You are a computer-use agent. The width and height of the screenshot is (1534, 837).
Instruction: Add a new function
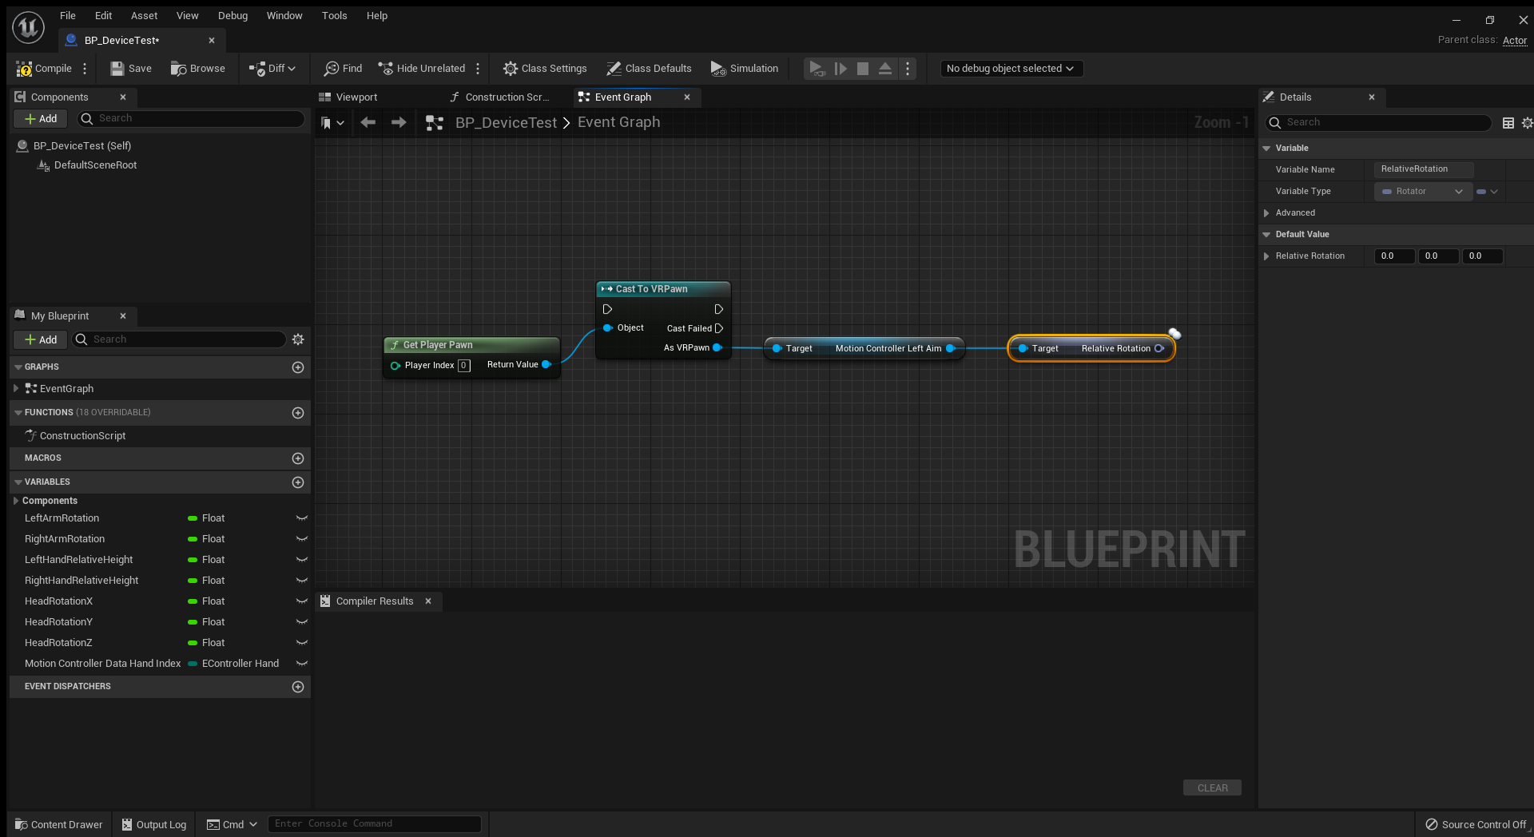[x=298, y=413]
